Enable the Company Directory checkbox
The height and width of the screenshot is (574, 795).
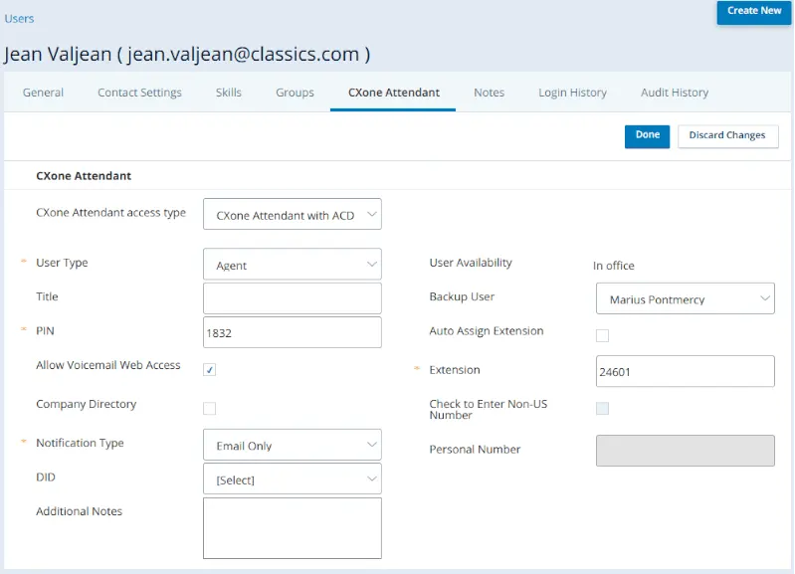[209, 408]
